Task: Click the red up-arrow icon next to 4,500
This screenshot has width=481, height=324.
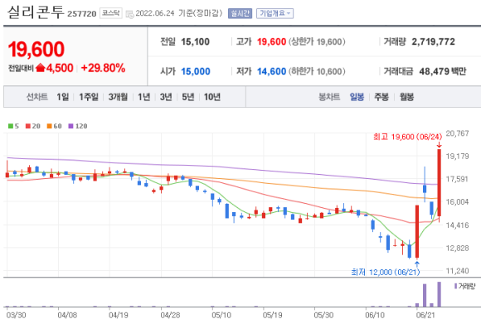Action: point(41,68)
